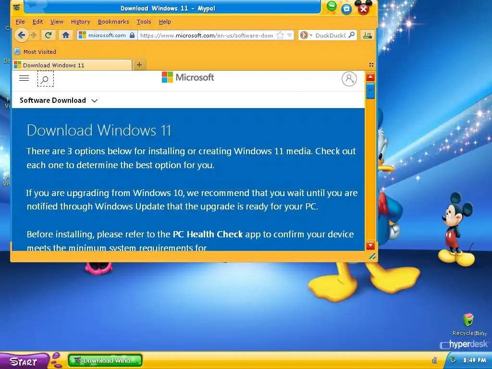Click the system tray clock 8:49 PM
The width and height of the screenshot is (492, 369).
click(474, 360)
